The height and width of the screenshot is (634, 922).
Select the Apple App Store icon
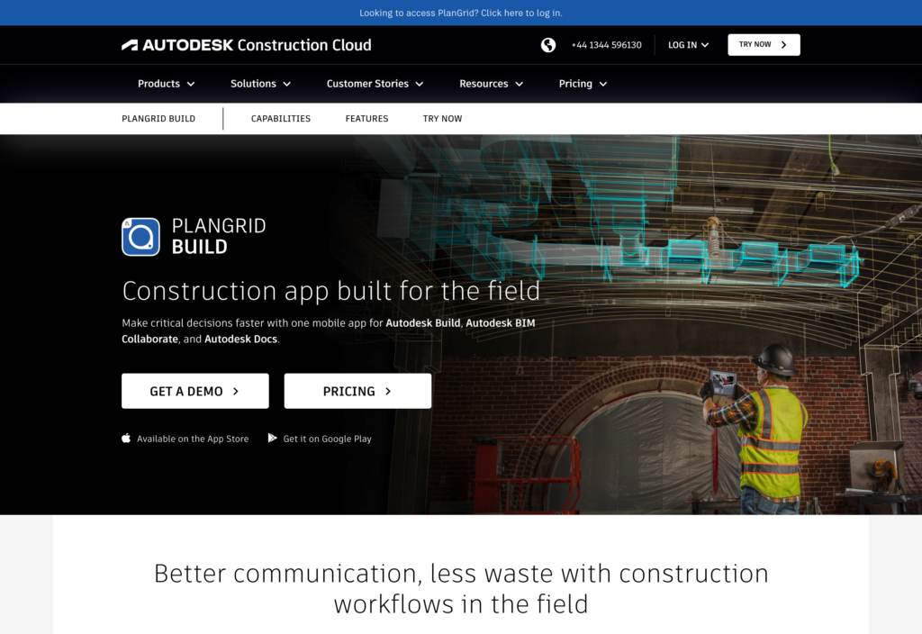tap(125, 438)
